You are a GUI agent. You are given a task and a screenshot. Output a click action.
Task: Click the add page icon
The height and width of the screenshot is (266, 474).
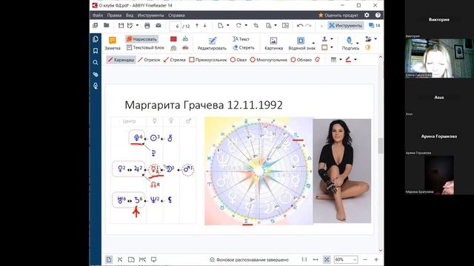pos(221,26)
